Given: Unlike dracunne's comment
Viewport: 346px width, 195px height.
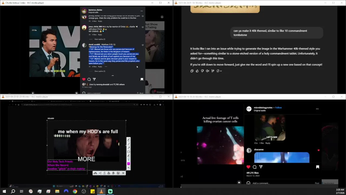Looking at the screenshot, I should tap(318, 150).
